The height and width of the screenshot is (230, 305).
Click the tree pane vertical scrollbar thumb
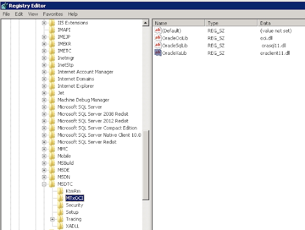[145, 165]
